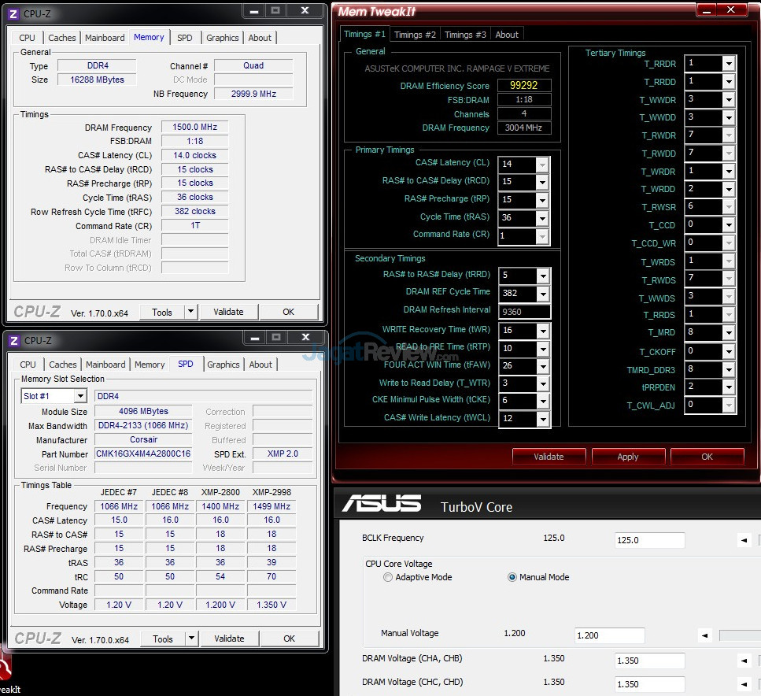Expand the Tools dropdown arrow in the CPU-Z Memory window
The image size is (761, 696).
click(x=190, y=312)
